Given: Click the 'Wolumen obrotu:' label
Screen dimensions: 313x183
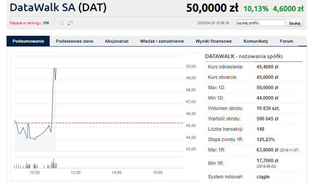Looking at the screenshot, I should pyautogui.click(x=225, y=108).
